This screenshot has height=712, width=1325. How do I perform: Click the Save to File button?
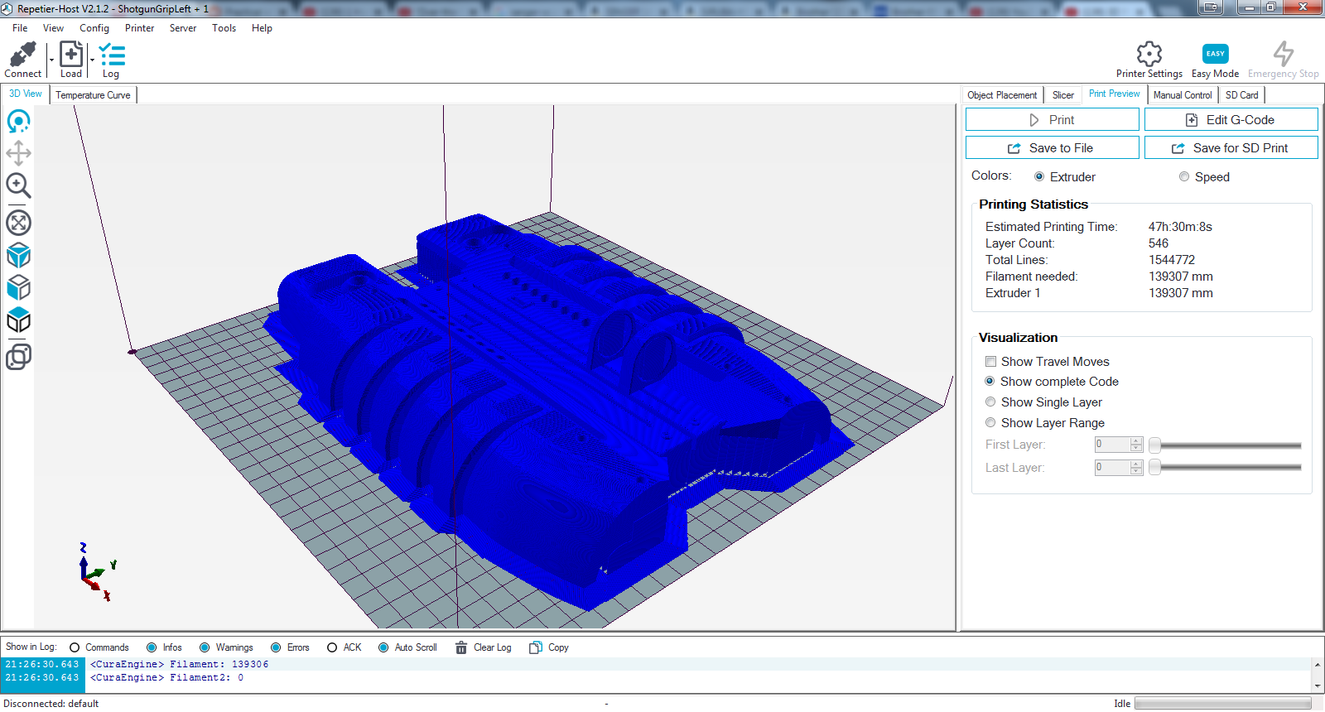click(x=1052, y=148)
